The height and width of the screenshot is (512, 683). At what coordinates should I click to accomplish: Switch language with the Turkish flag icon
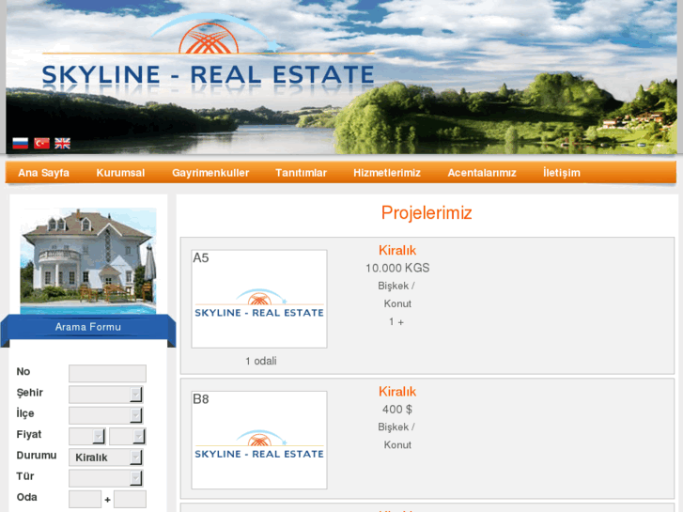tap(42, 144)
